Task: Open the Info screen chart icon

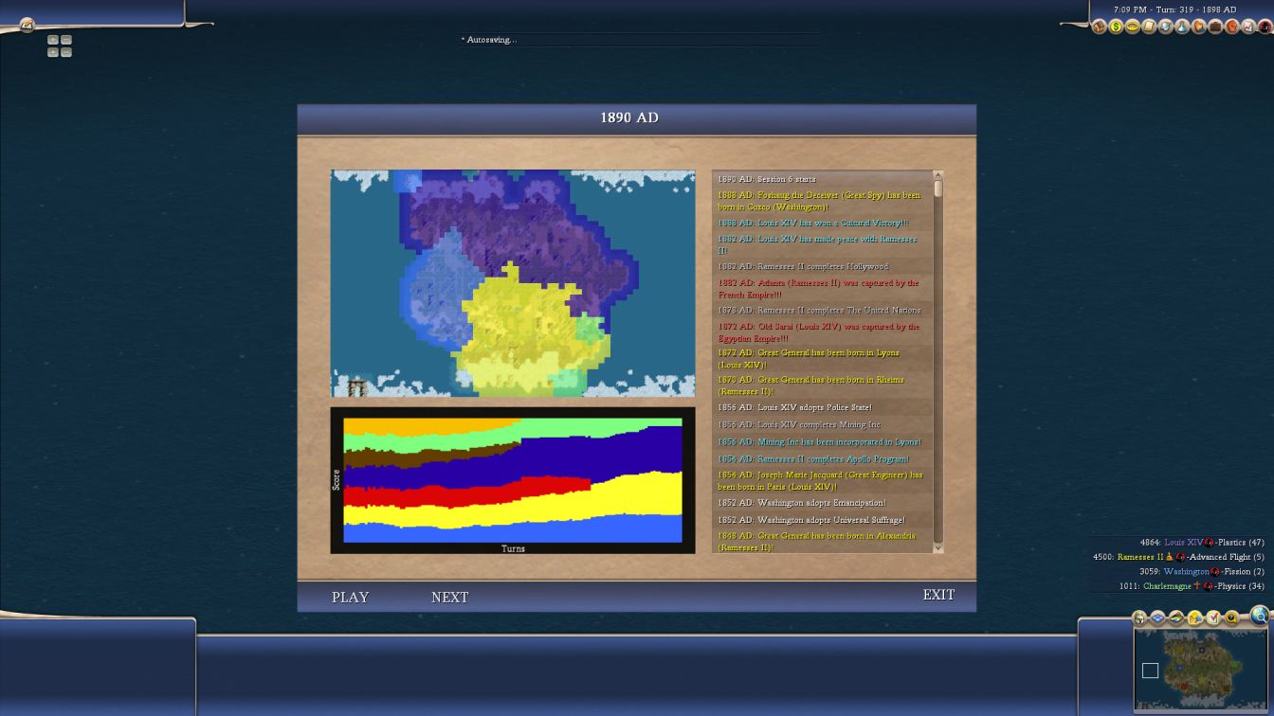Action: pos(1248,27)
